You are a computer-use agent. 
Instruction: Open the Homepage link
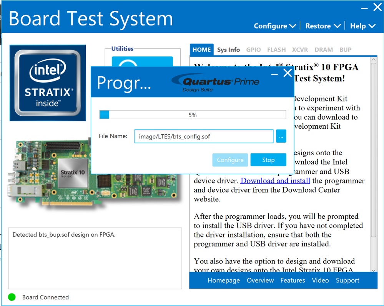coord(224,280)
